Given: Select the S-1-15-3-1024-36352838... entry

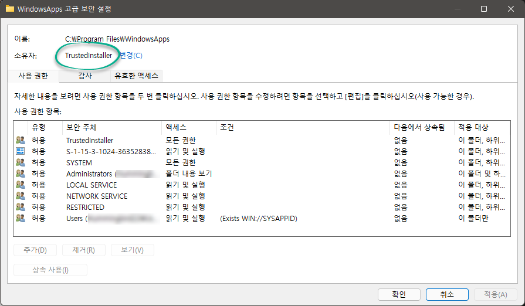Looking at the screenshot, I should (x=111, y=151).
